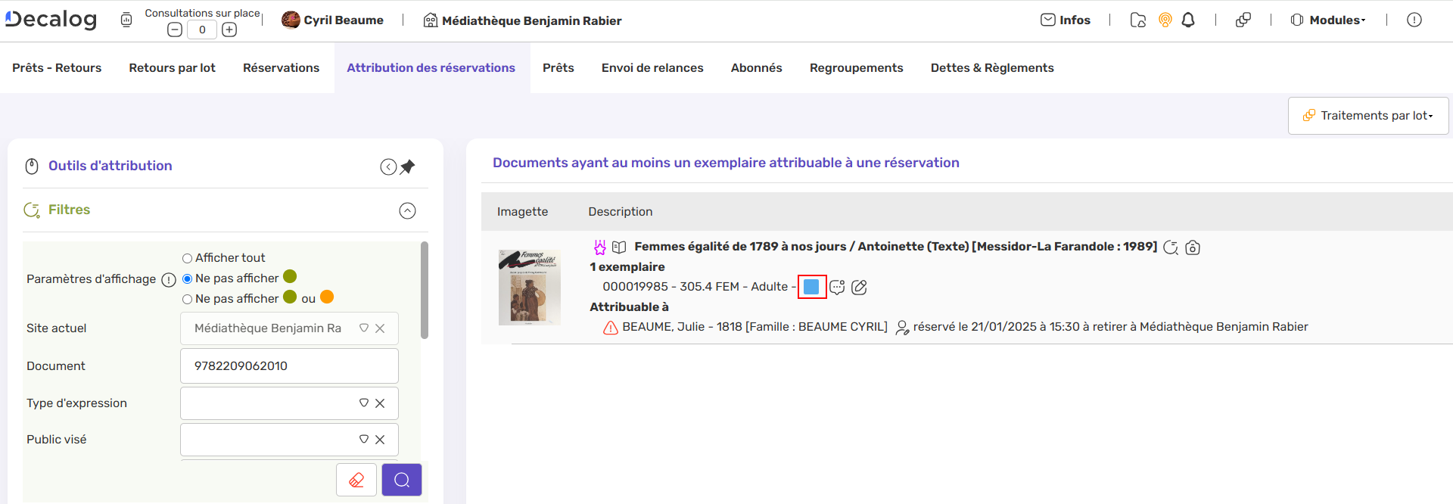This screenshot has height=504, width=1453.
Task: Click the Infos label in header
Action: [1075, 20]
